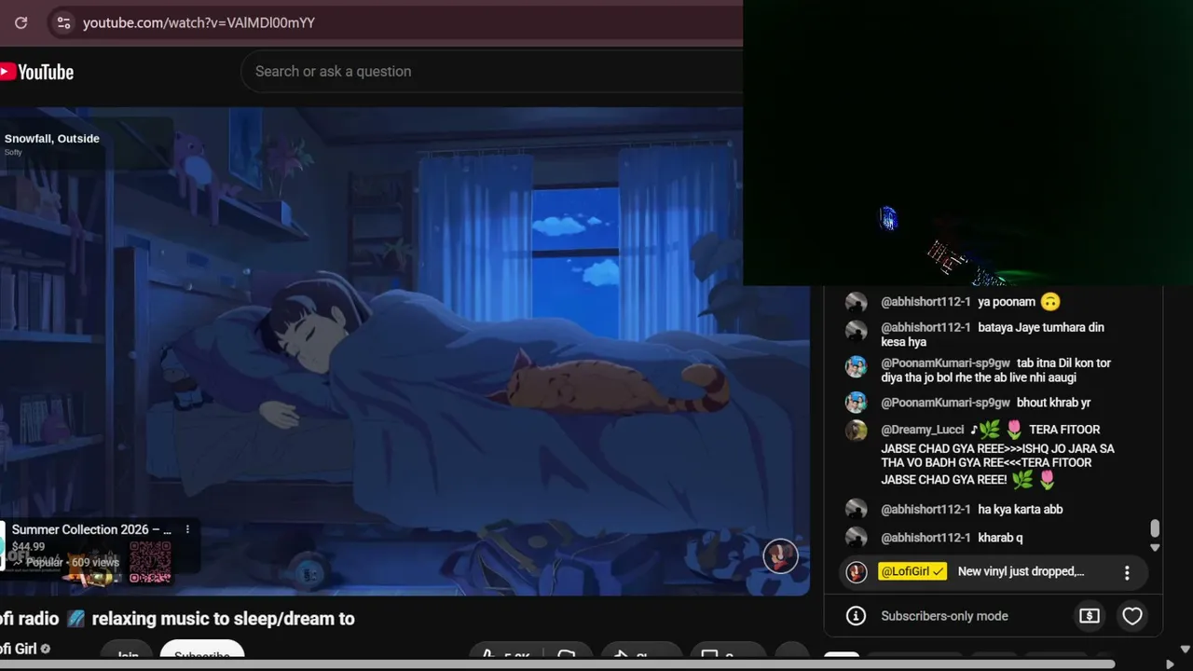Click the verified badge next to Lofi Girl
Viewport: 1193px width, 671px height.
point(46,649)
